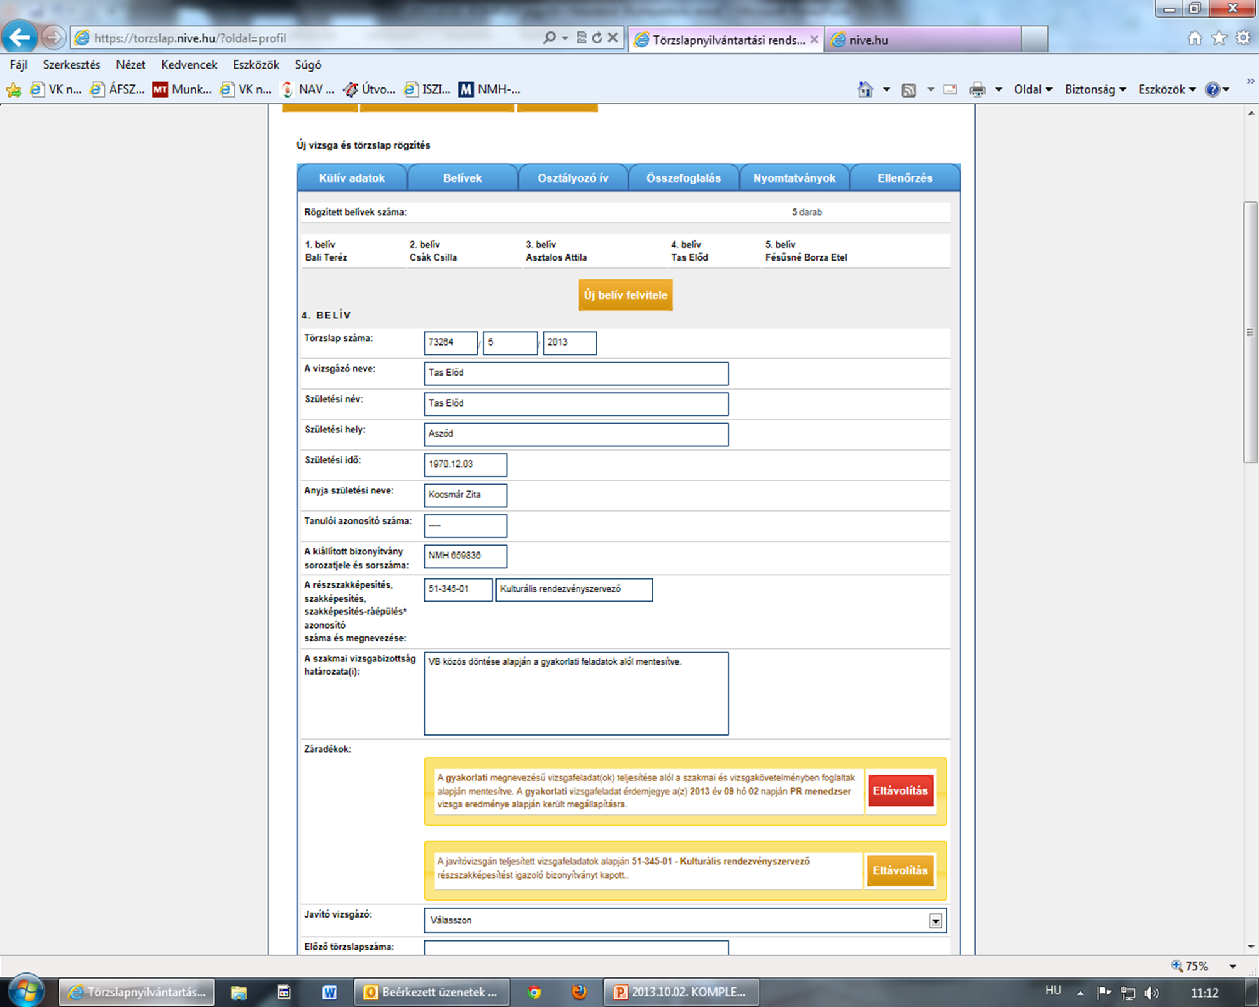
Task: Click the red Eltávolítás button
Action: 900,790
